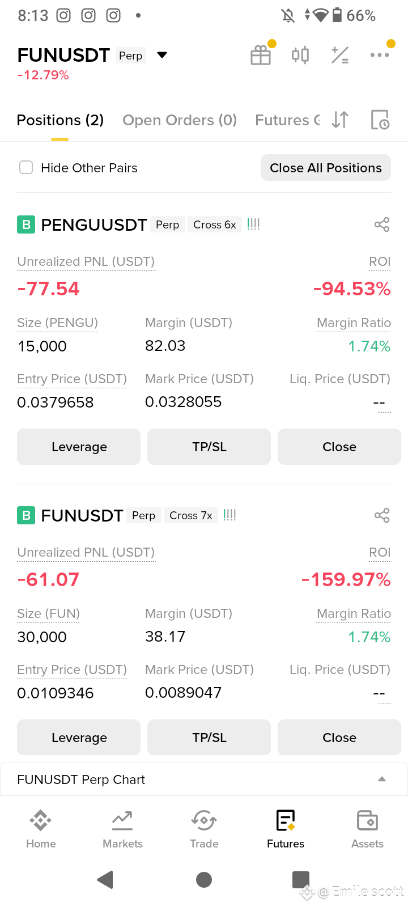Image resolution: width=408 pixels, height=907 pixels.
Task: Open the three-dot more options menu
Action: click(x=379, y=55)
